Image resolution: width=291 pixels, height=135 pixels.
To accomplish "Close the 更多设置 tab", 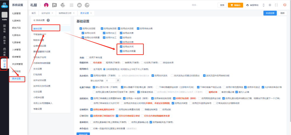I will point(91,13).
